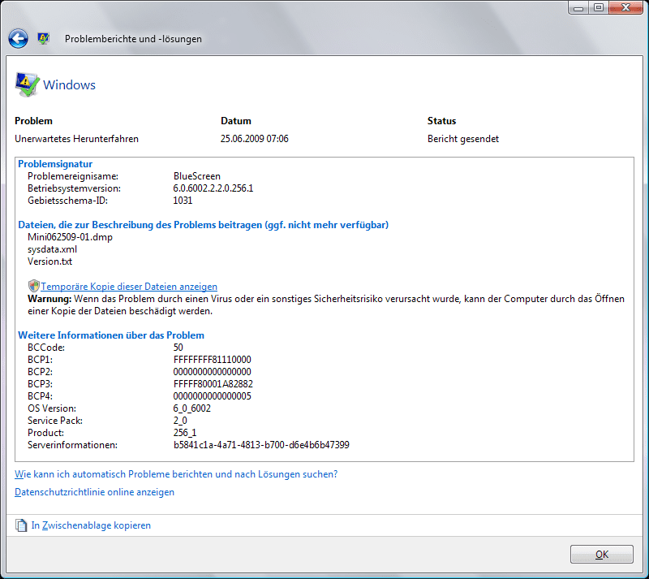Screen dimensions: 649x579
Task: Click the bold Warnung: label
Action: point(49,299)
